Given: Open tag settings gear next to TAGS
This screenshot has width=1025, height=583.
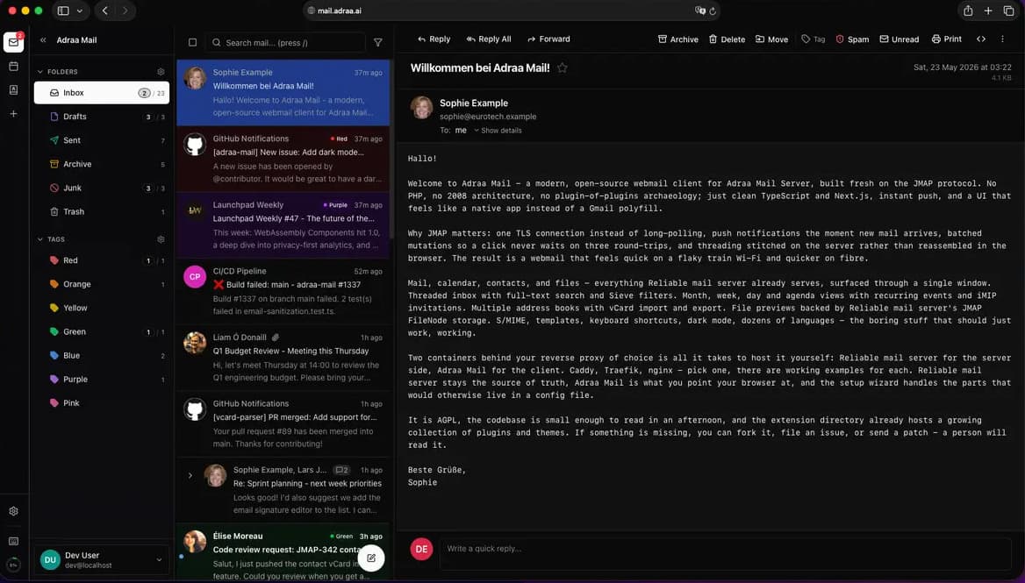Looking at the screenshot, I should [x=161, y=239].
